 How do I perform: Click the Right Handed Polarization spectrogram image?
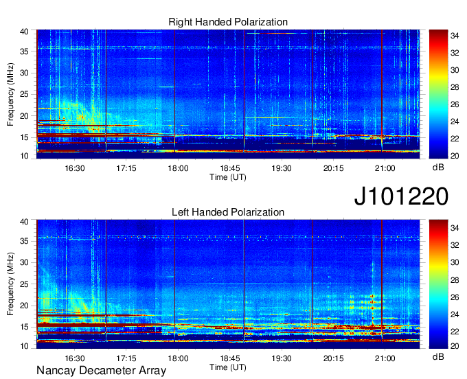[x=228, y=94]
